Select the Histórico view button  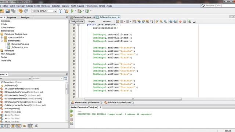tap(106, 22)
